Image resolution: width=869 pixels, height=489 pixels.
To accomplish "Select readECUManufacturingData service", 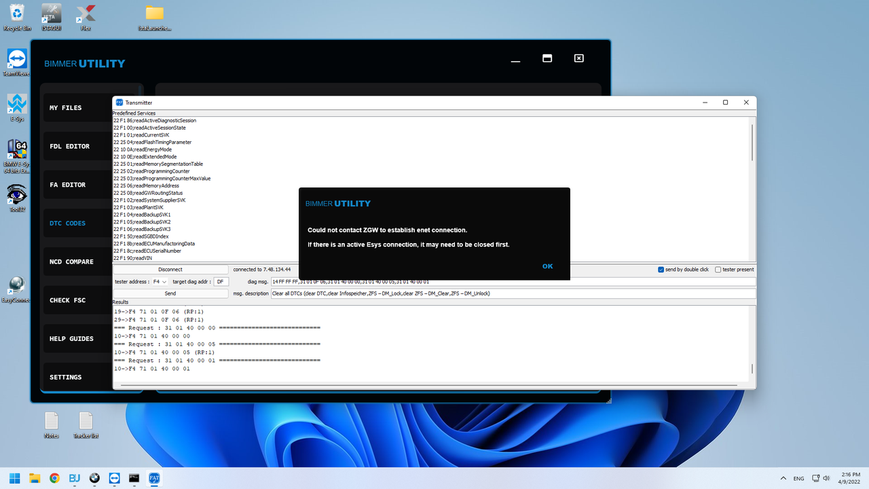I will 154,244.
